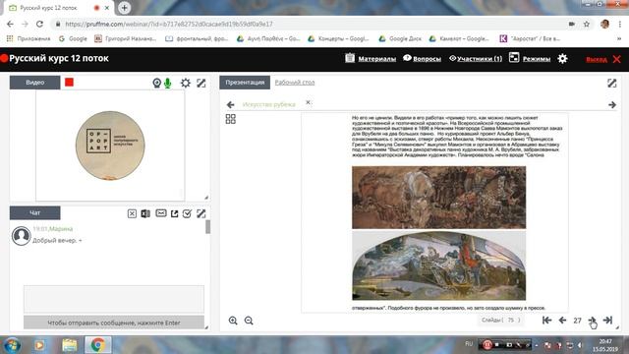This screenshot has height=354, width=629.
Task: Click the OP-POP ART video thumbnail
Action: point(110,146)
